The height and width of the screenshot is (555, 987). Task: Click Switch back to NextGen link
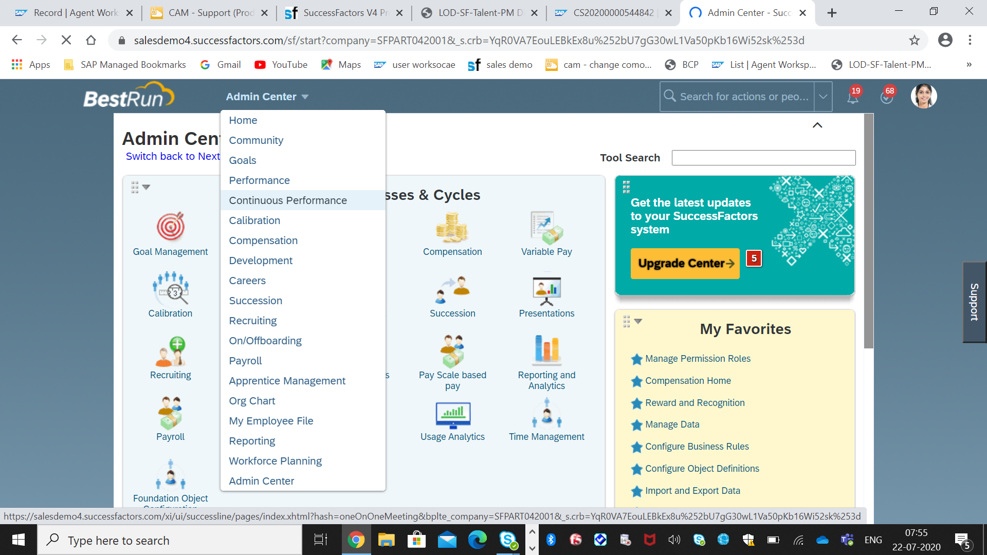173,156
